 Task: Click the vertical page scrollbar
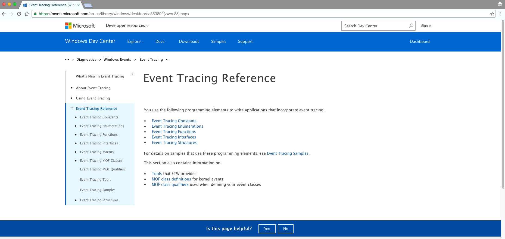coord(503,104)
